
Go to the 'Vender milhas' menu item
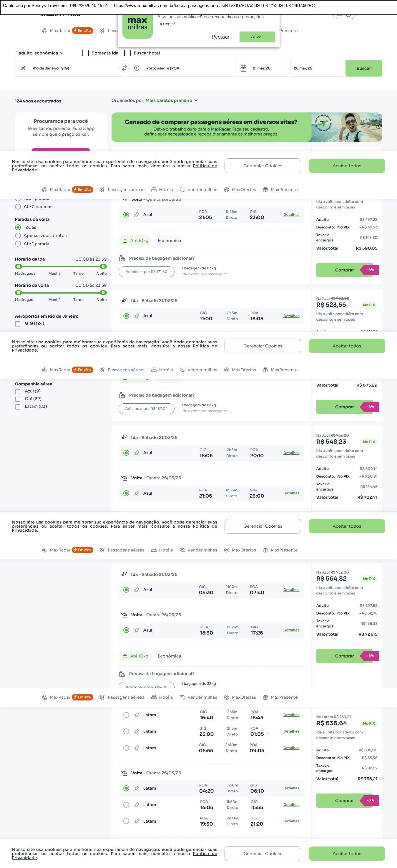point(199,190)
